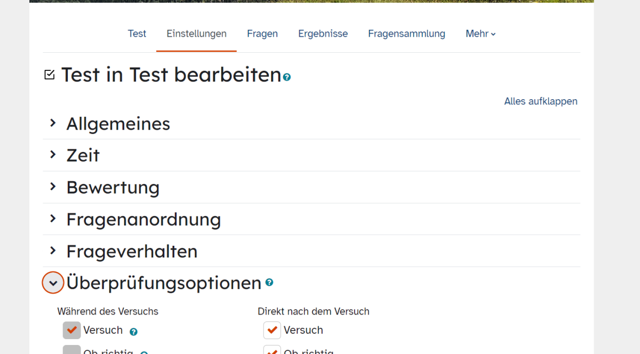Toggle Ob richtig under Direkt nach dem Versuch

[272, 350]
